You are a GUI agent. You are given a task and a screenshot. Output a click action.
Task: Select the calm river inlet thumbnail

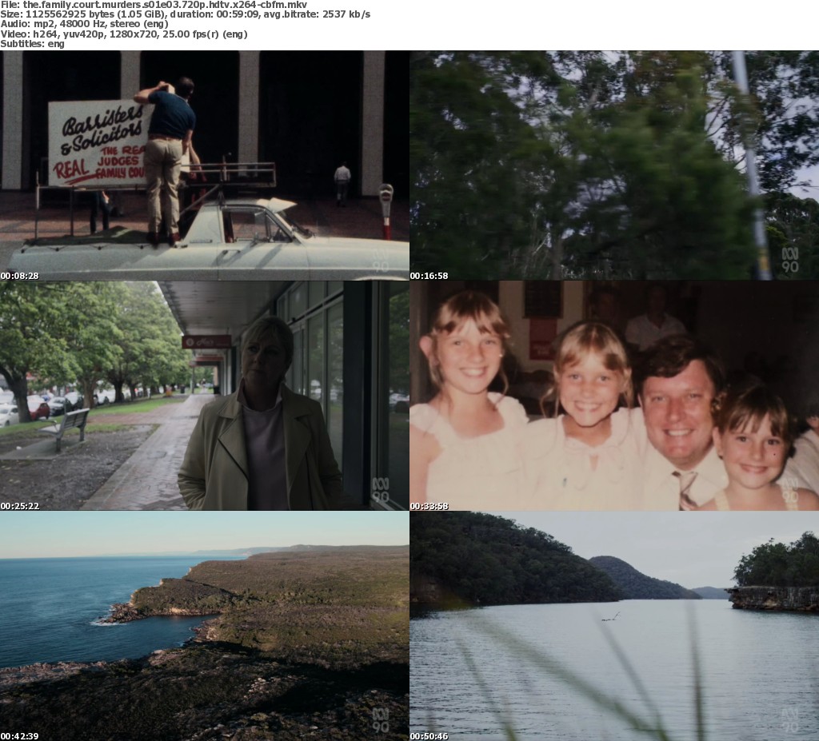pos(613,626)
